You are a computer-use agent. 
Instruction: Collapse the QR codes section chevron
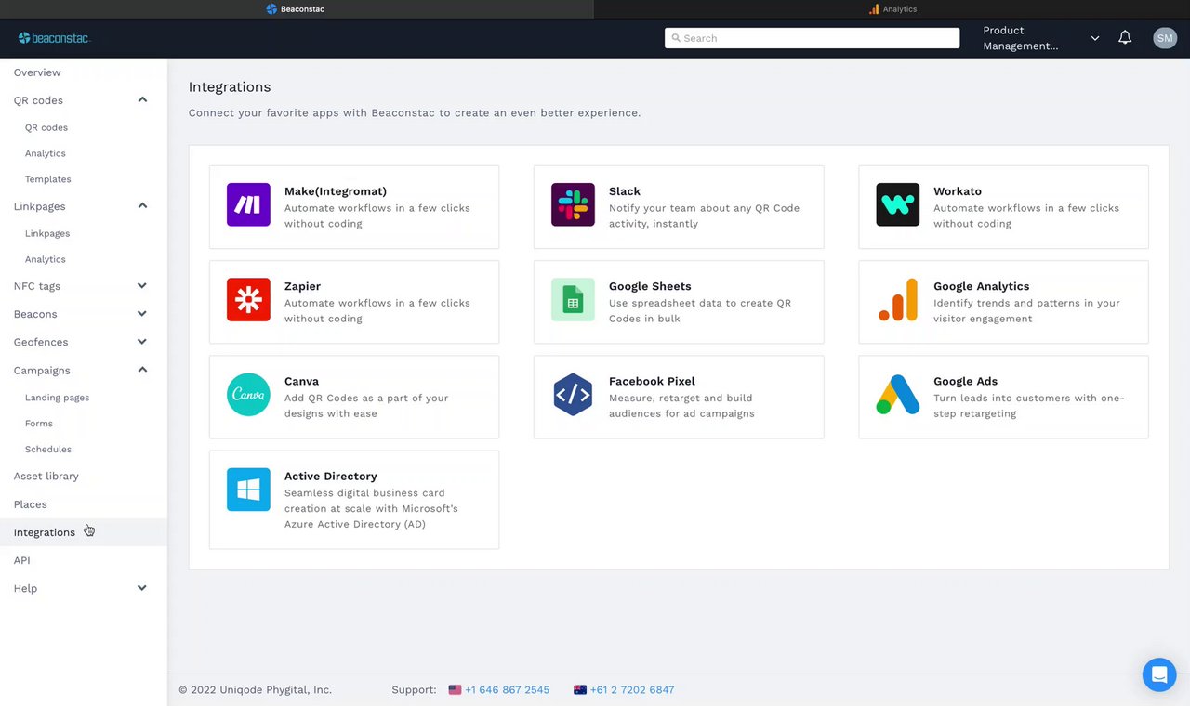[142, 100]
